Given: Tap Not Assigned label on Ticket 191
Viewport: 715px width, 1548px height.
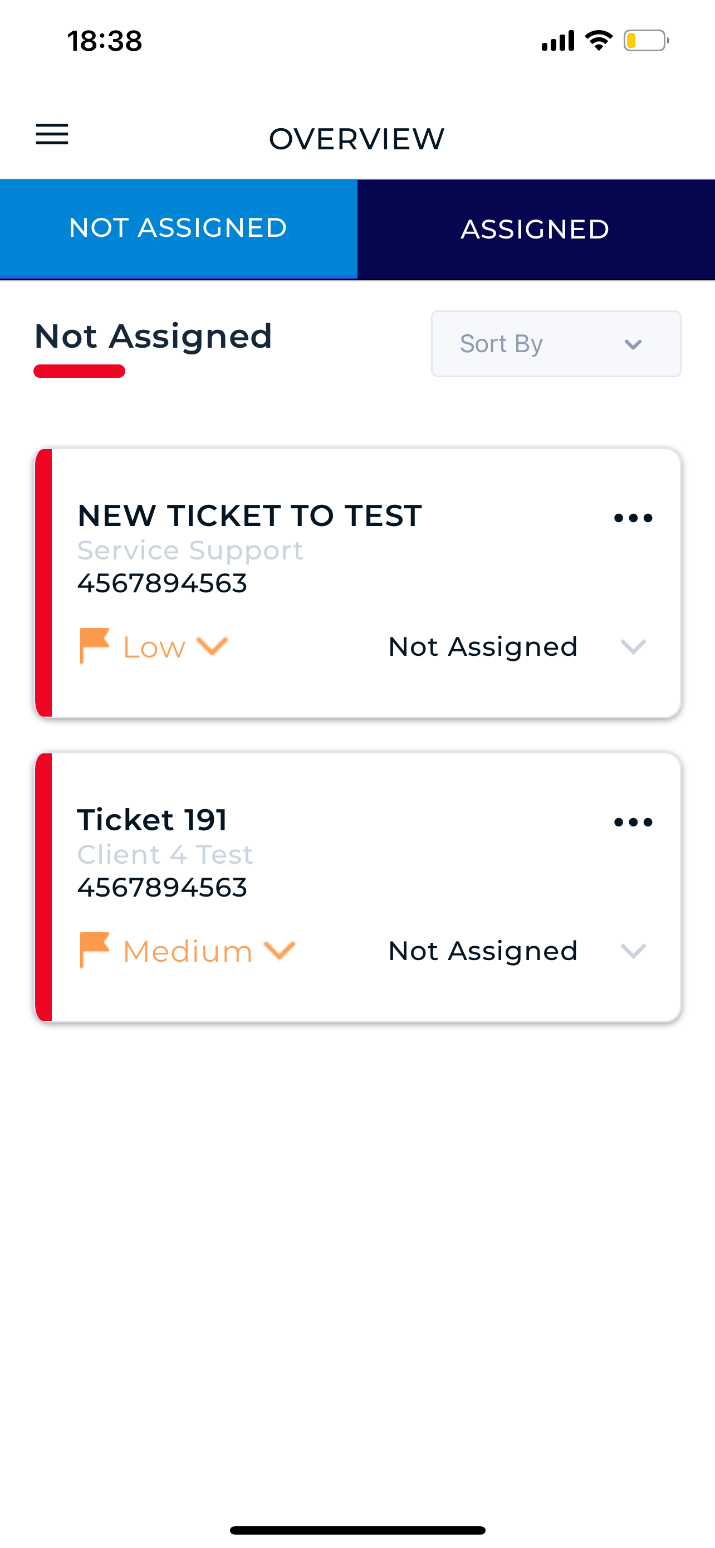Looking at the screenshot, I should click(x=483, y=951).
